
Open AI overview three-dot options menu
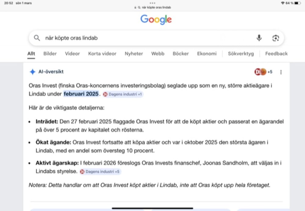click(281, 72)
